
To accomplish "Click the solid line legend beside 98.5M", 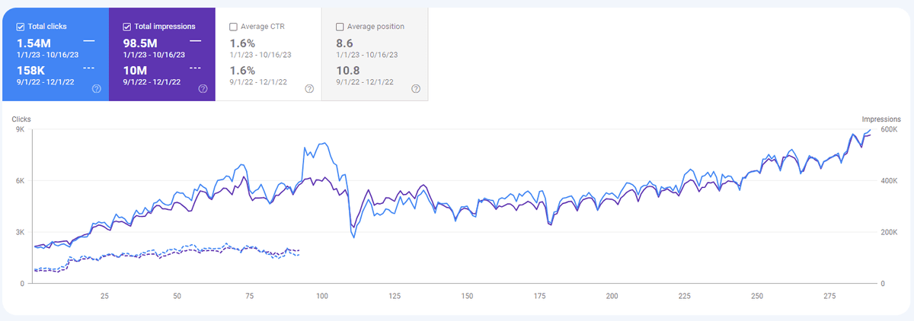I will 196,40.
